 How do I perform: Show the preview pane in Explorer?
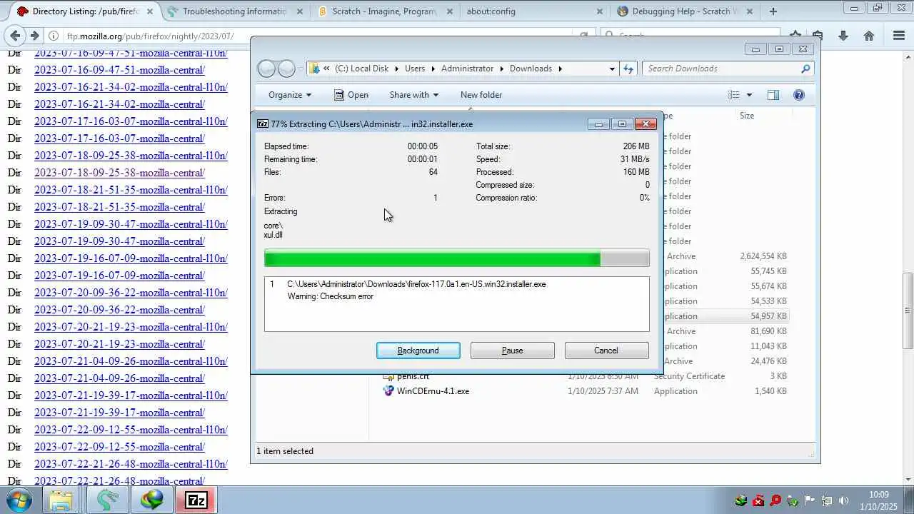pos(773,95)
